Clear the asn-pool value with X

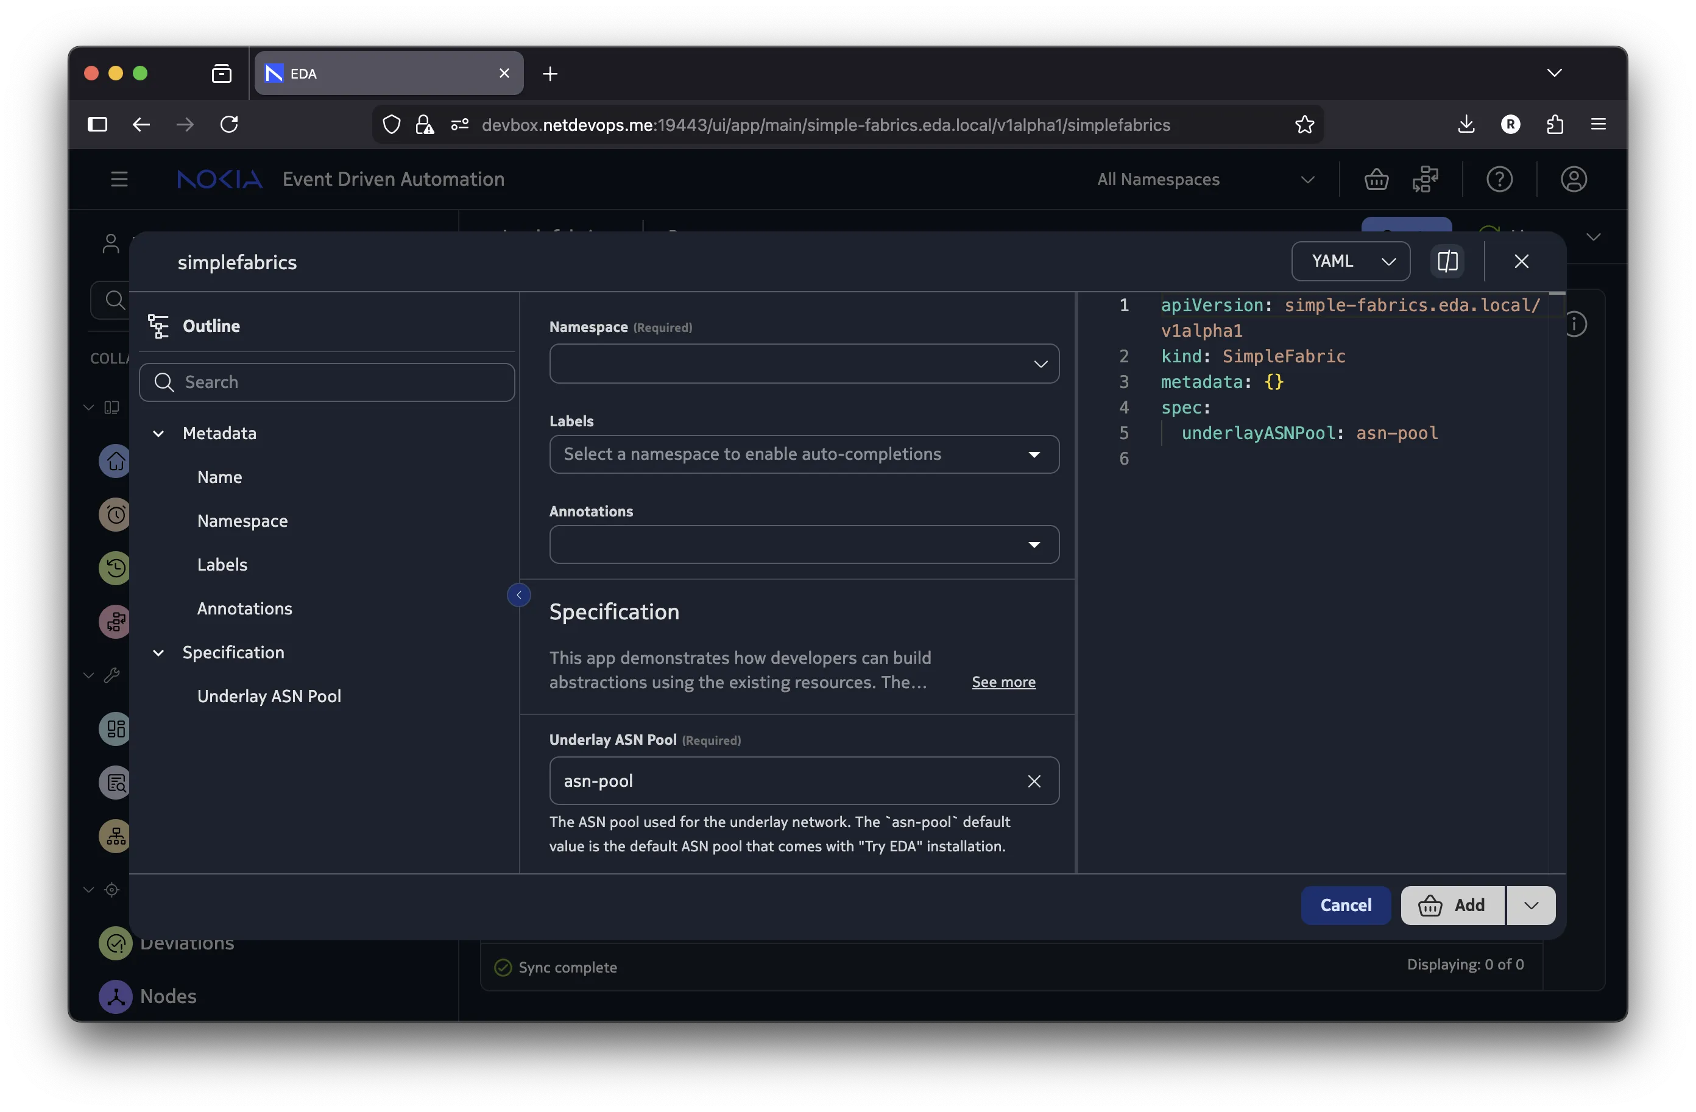pyautogui.click(x=1034, y=781)
